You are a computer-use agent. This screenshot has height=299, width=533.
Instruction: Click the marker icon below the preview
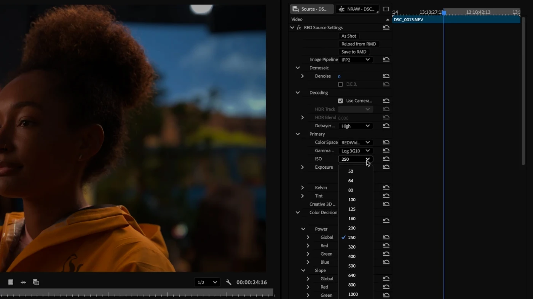tap(11, 282)
